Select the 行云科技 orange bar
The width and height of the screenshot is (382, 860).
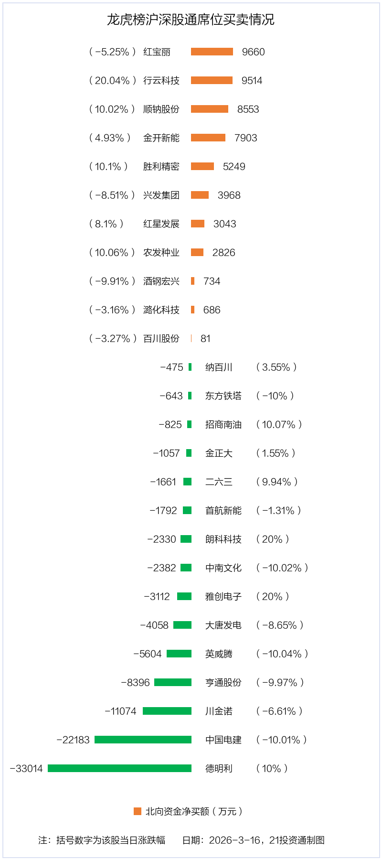point(212,80)
